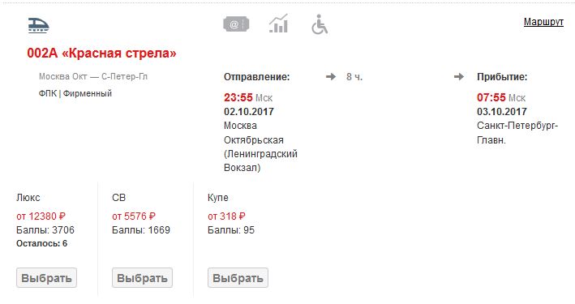
Task: Pick the Купе class Выбрать button
Action: (x=238, y=277)
